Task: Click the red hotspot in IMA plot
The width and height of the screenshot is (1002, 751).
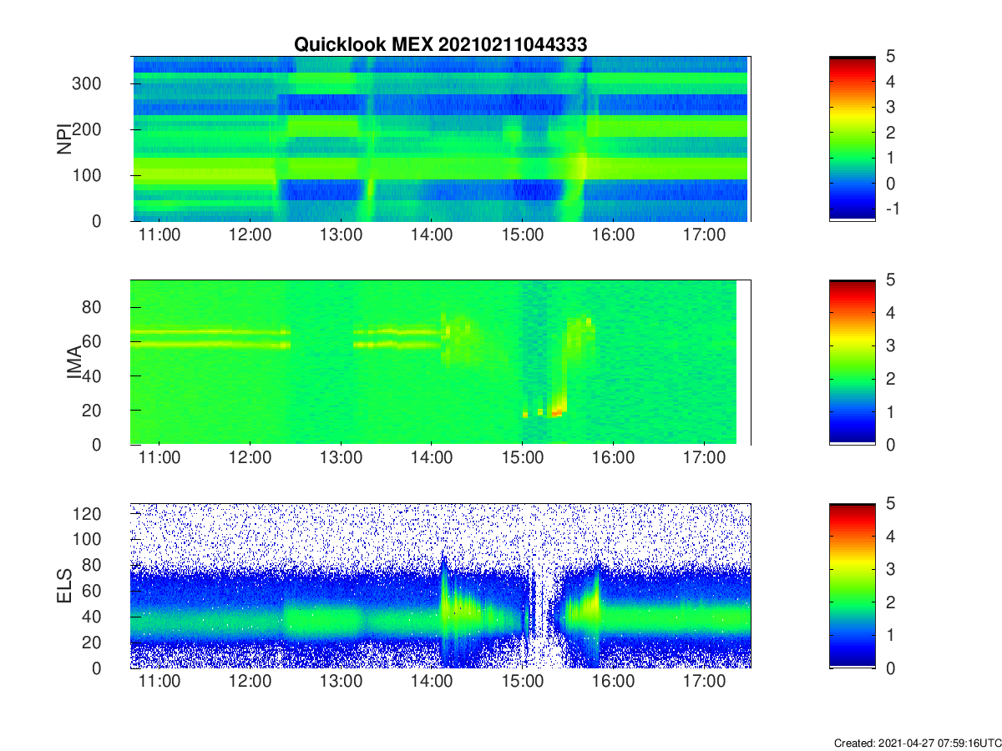Action: click(x=556, y=413)
